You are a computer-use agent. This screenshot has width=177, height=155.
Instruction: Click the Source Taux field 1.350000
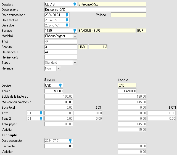54,91
